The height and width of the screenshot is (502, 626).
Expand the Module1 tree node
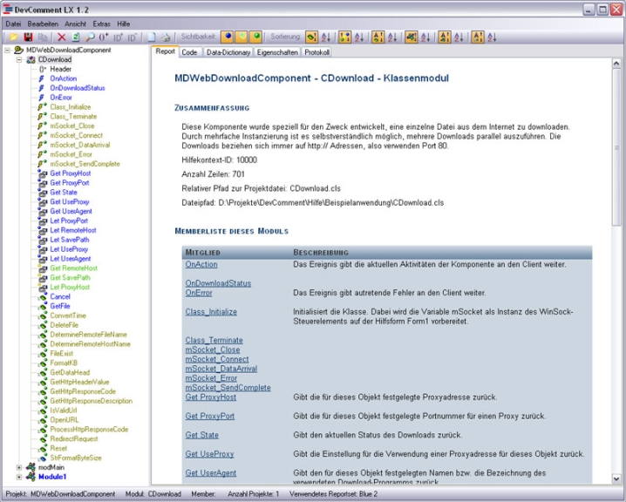[x=19, y=477]
